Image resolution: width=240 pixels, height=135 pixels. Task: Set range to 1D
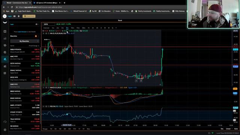tap(51, 129)
